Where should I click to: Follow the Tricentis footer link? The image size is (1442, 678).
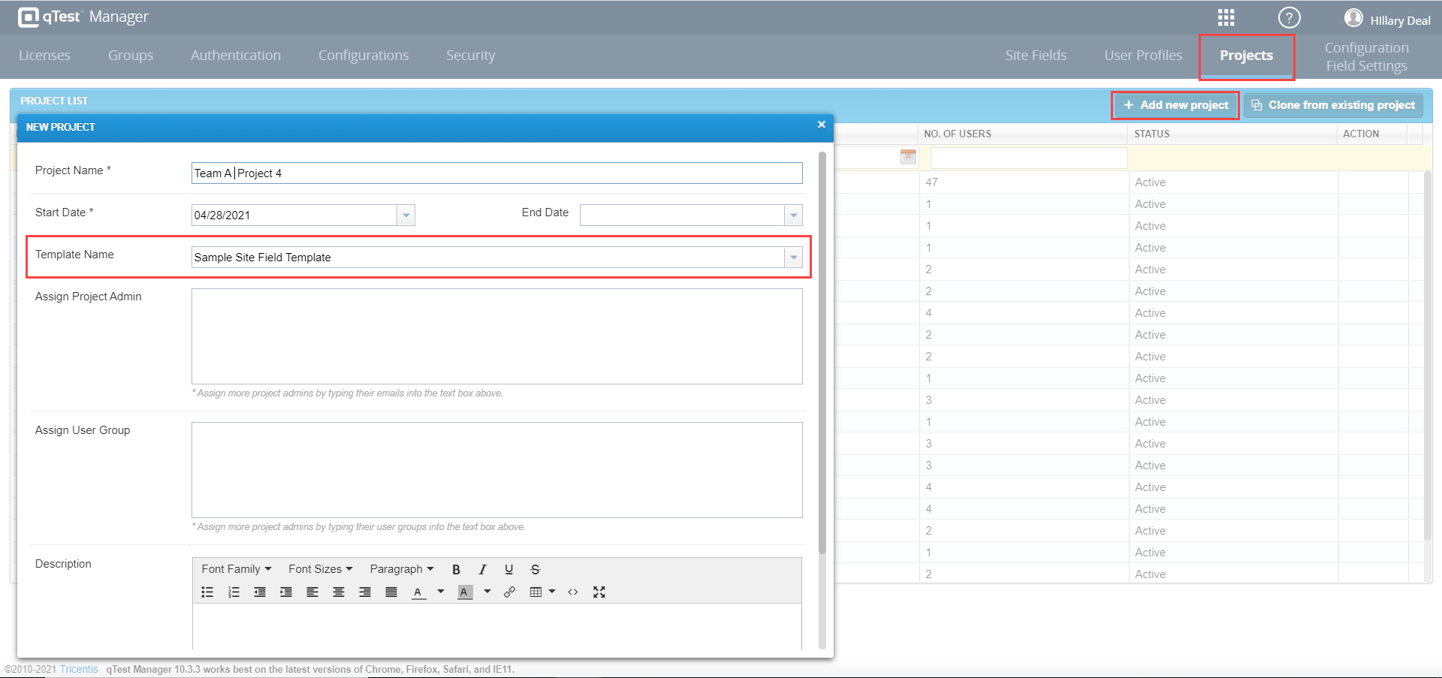[x=79, y=669]
